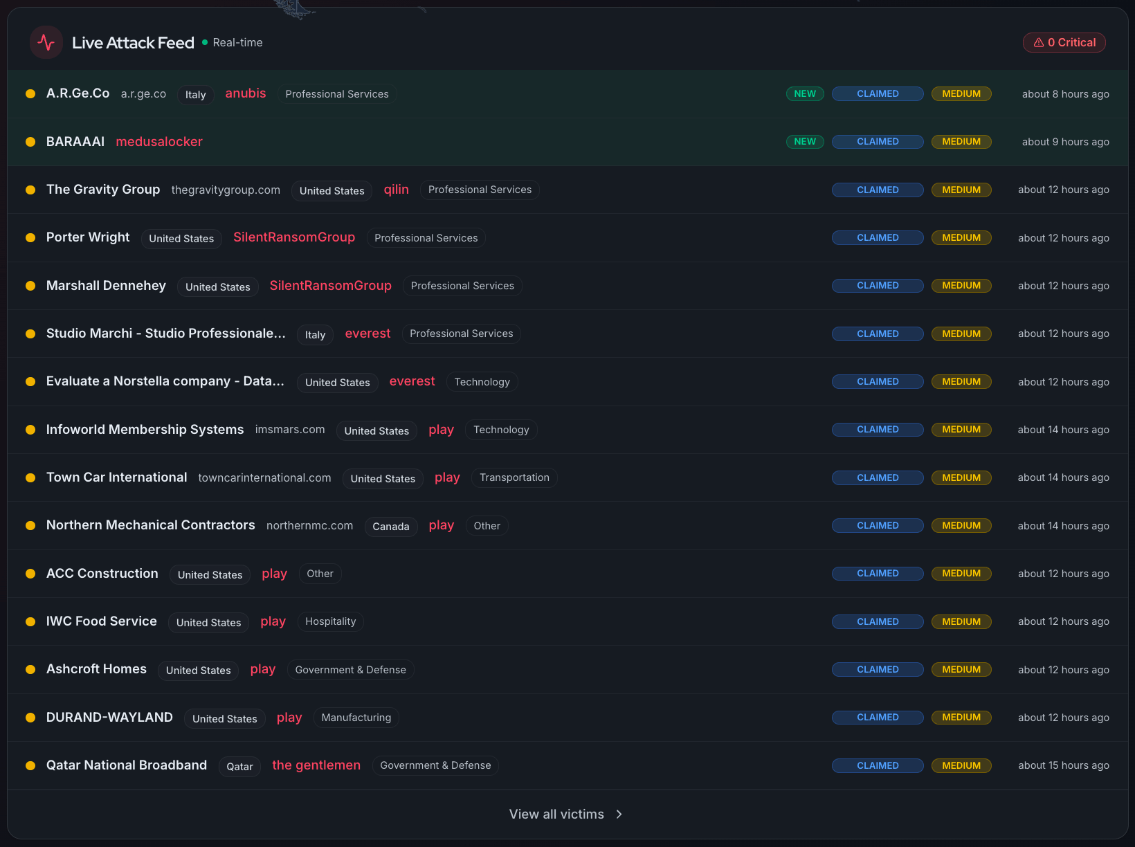Click the qilin group name
Viewport: 1135px width, 847px height.
pos(397,190)
